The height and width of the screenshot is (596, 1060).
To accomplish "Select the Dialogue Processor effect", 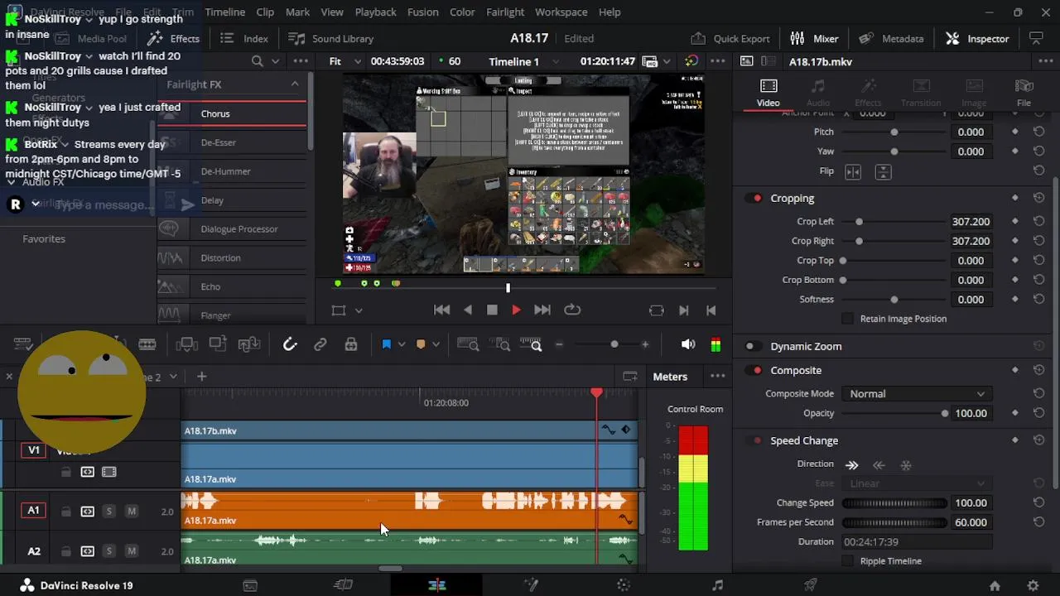I will [232, 229].
